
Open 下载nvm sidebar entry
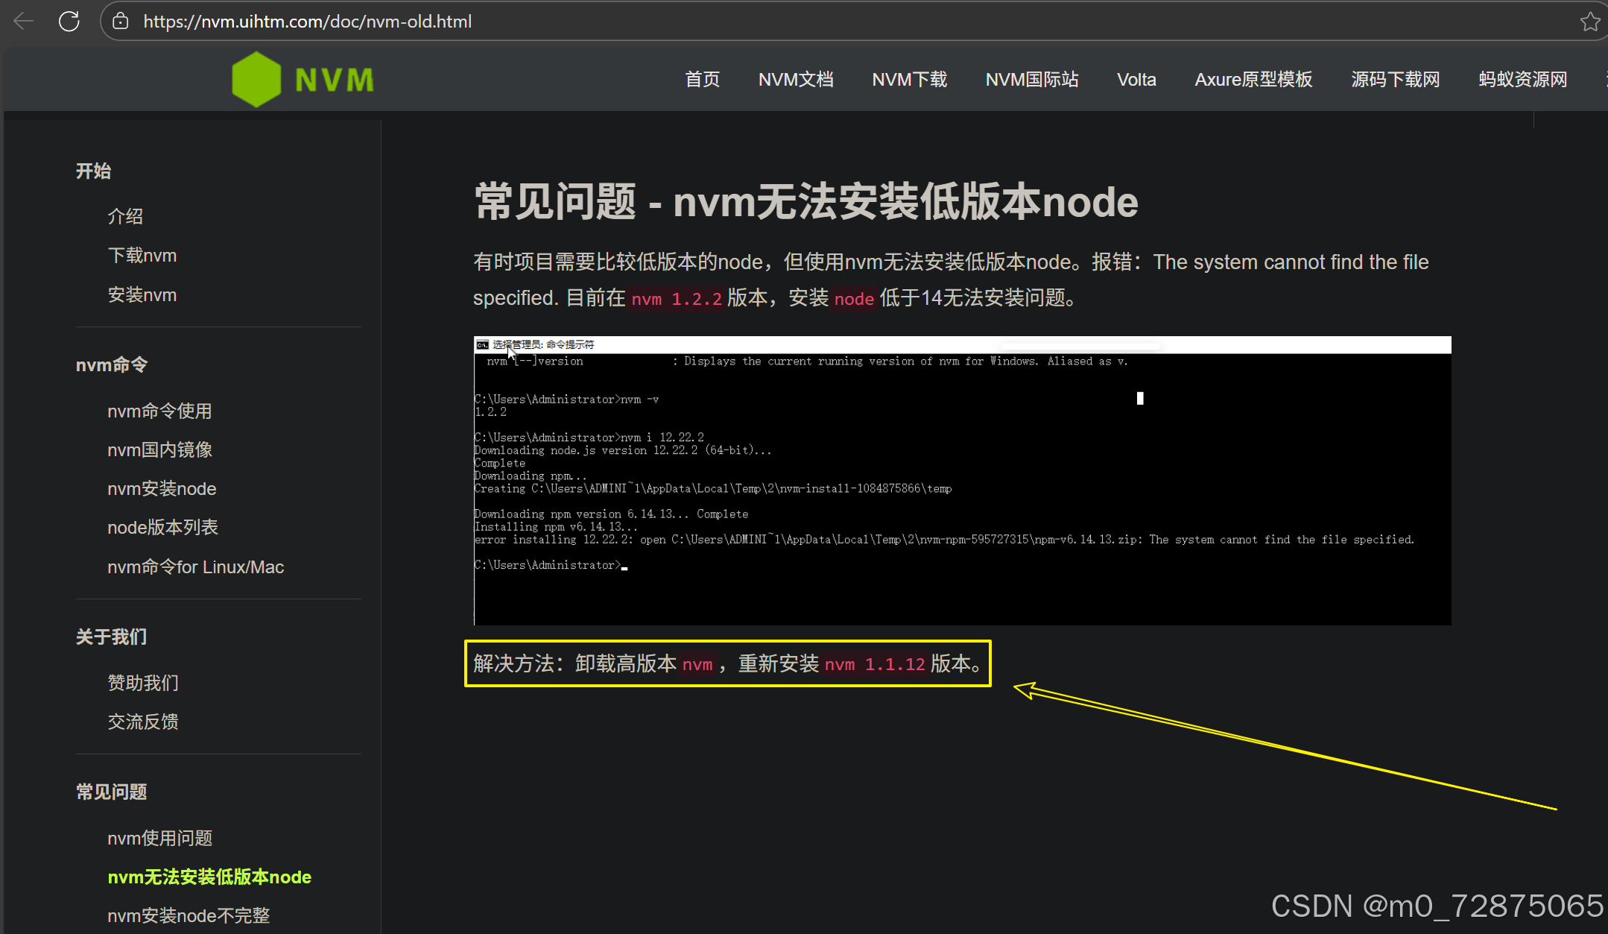142,256
